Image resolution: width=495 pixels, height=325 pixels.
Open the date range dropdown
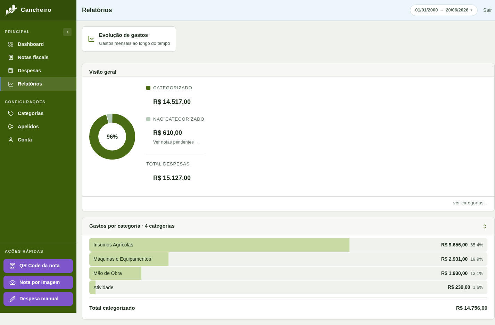pos(444,10)
